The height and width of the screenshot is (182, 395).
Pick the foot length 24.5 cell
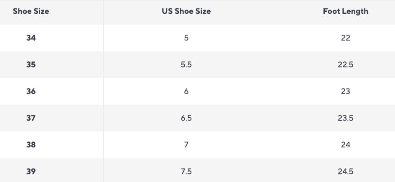click(345, 172)
